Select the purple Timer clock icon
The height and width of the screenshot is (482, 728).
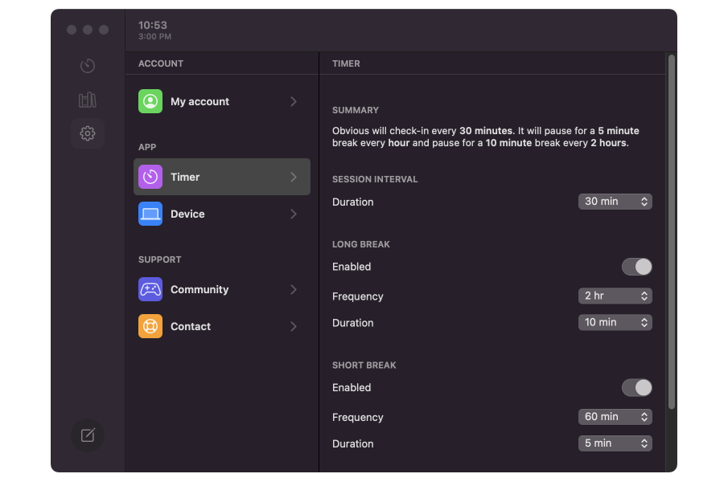150,177
